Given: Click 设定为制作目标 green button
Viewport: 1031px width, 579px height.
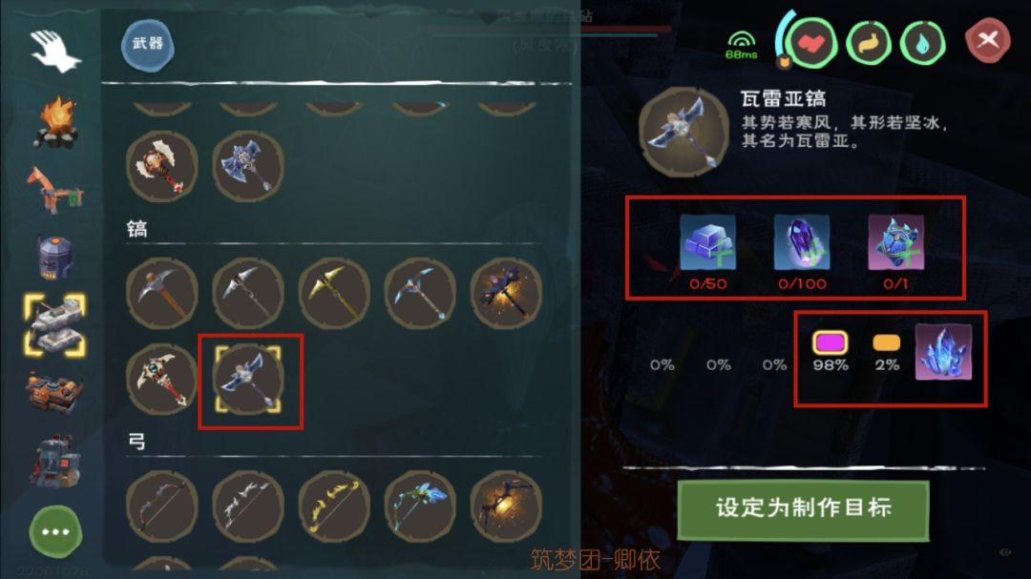Looking at the screenshot, I should point(804,509).
